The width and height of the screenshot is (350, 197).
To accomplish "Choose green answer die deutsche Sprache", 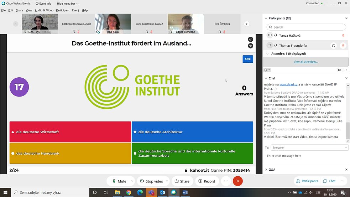I will pyautogui.click(x=192, y=154).
